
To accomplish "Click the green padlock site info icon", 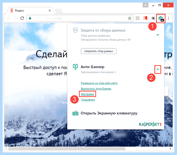I will 30,18.
